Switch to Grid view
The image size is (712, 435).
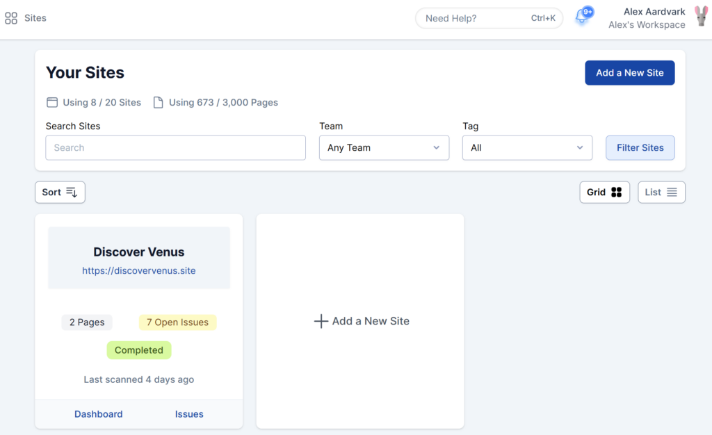click(x=604, y=192)
